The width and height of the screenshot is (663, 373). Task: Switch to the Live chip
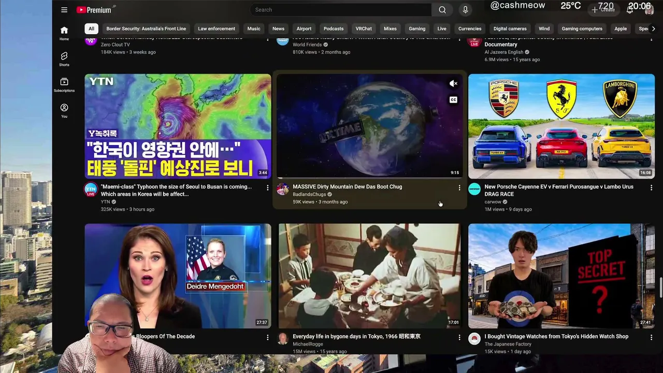coord(442,29)
